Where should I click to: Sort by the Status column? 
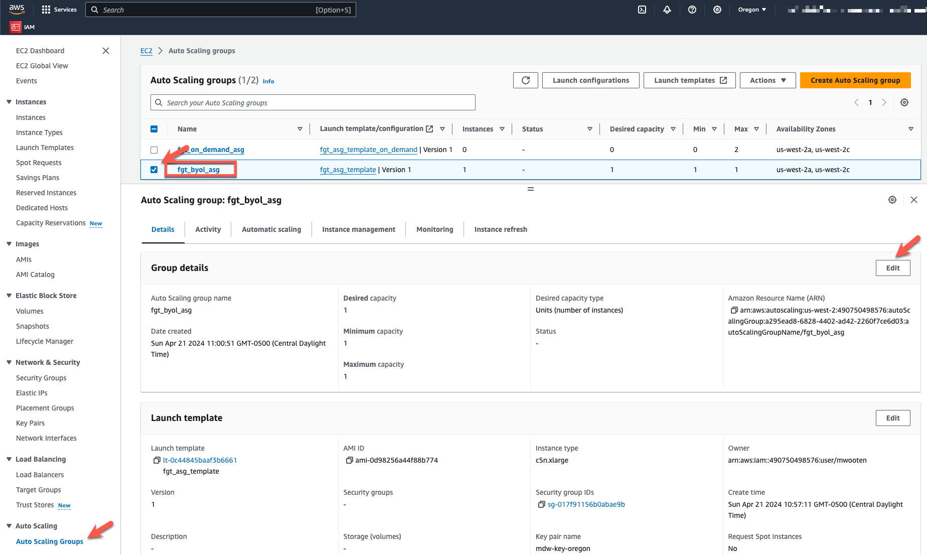click(x=590, y=129)
